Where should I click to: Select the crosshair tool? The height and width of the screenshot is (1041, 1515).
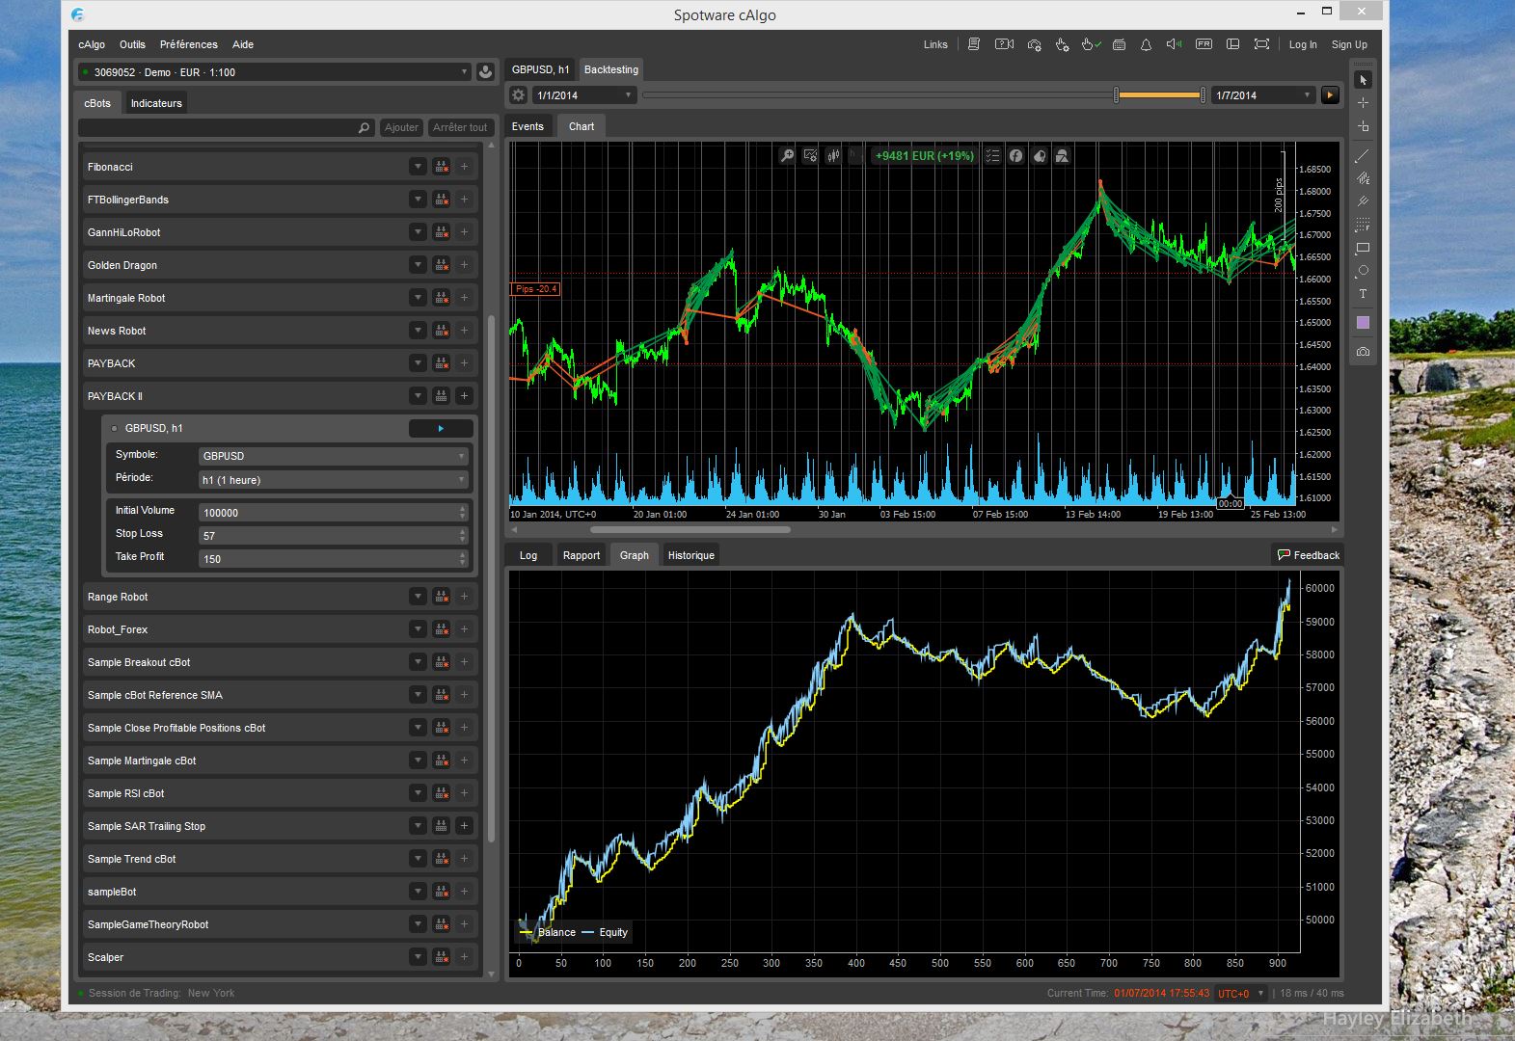[x=1363, y=103]
